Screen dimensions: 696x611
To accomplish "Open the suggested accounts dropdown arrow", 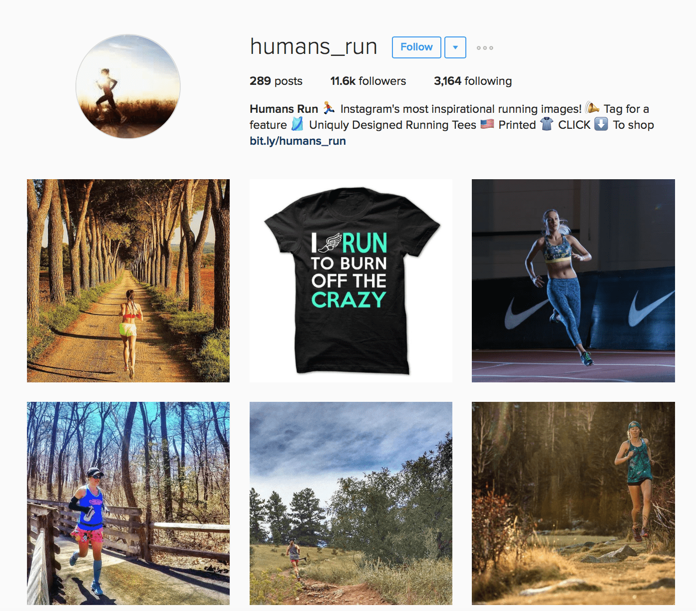I will tap(455, 47).
